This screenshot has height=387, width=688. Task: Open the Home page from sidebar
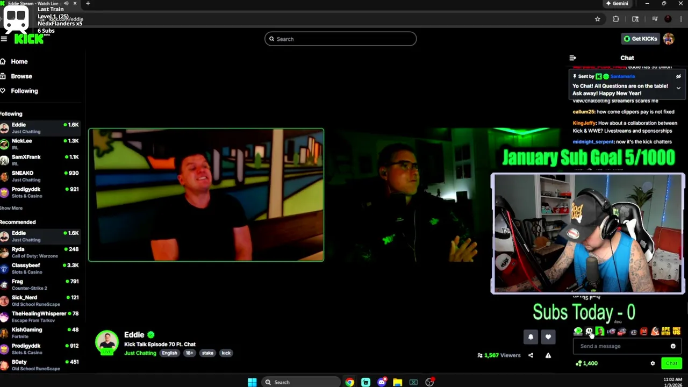click(15, 61)
